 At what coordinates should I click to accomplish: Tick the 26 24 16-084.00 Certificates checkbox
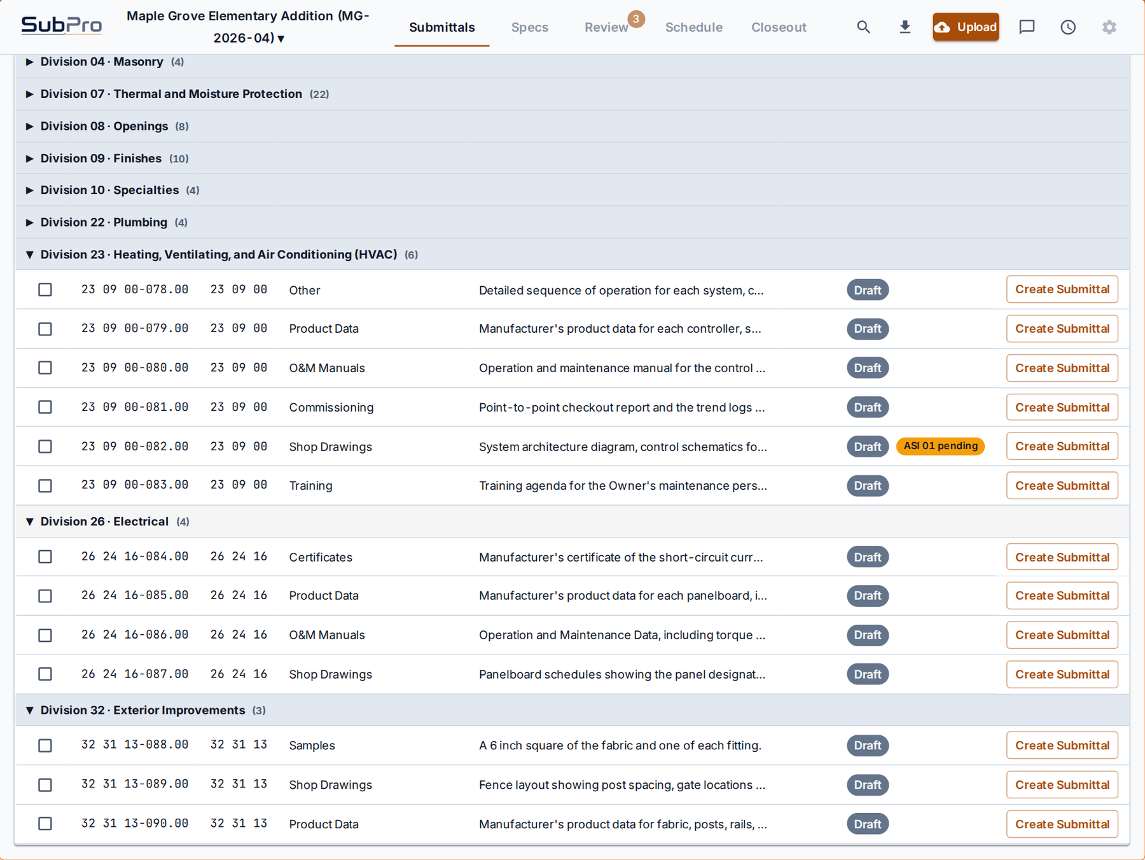(x=45, y=557)
